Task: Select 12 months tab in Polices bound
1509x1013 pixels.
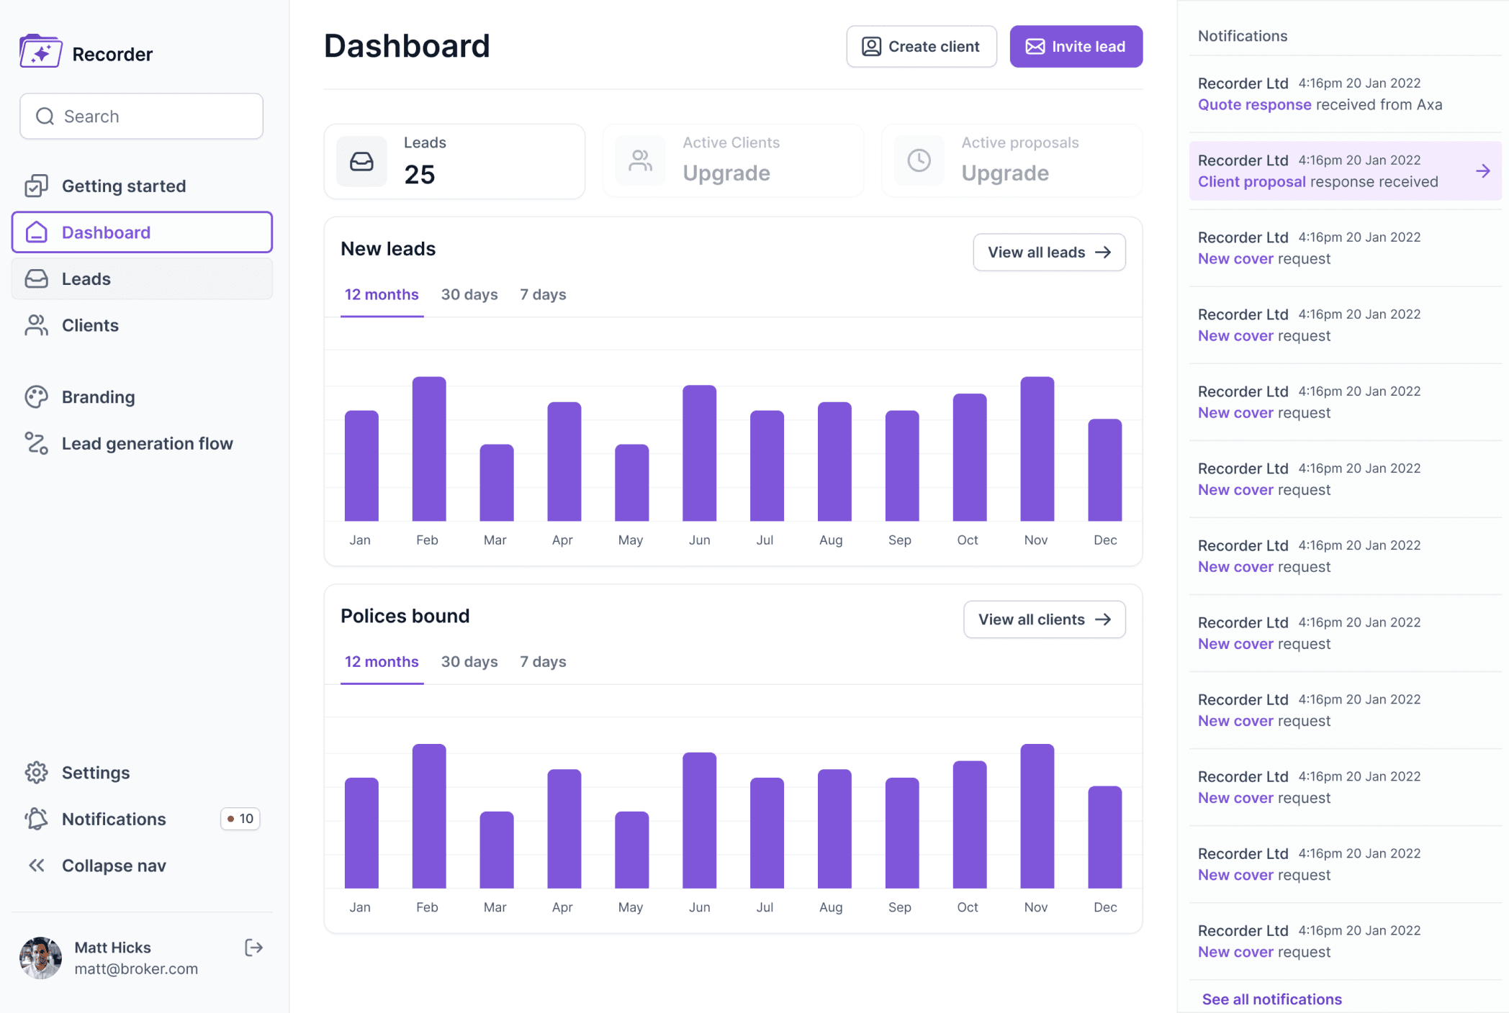Action: (x=381, y=662)
